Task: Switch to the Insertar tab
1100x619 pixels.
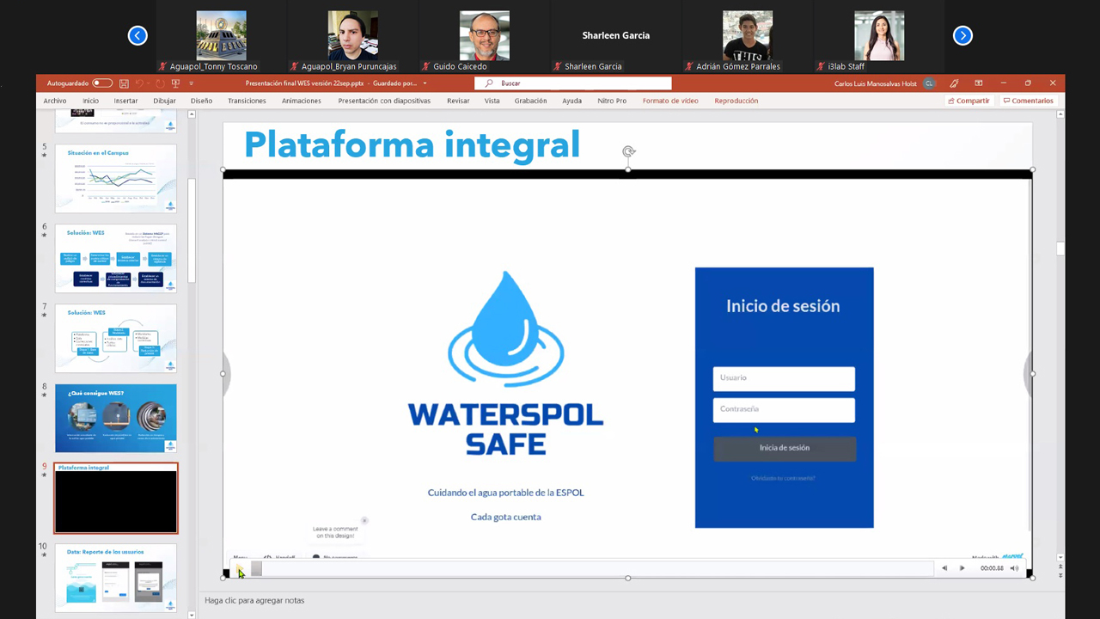Action: (125, 101)
